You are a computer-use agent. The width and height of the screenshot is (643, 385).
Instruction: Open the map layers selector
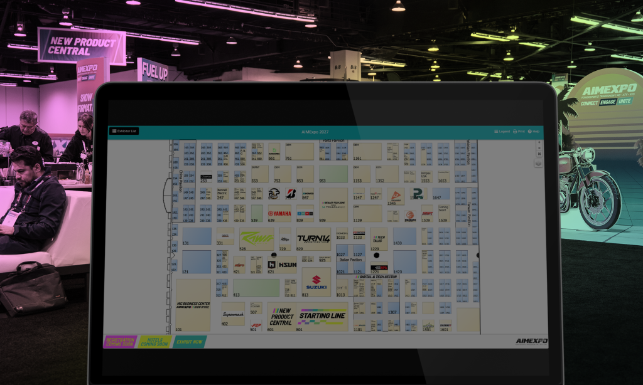coord(538,164)
